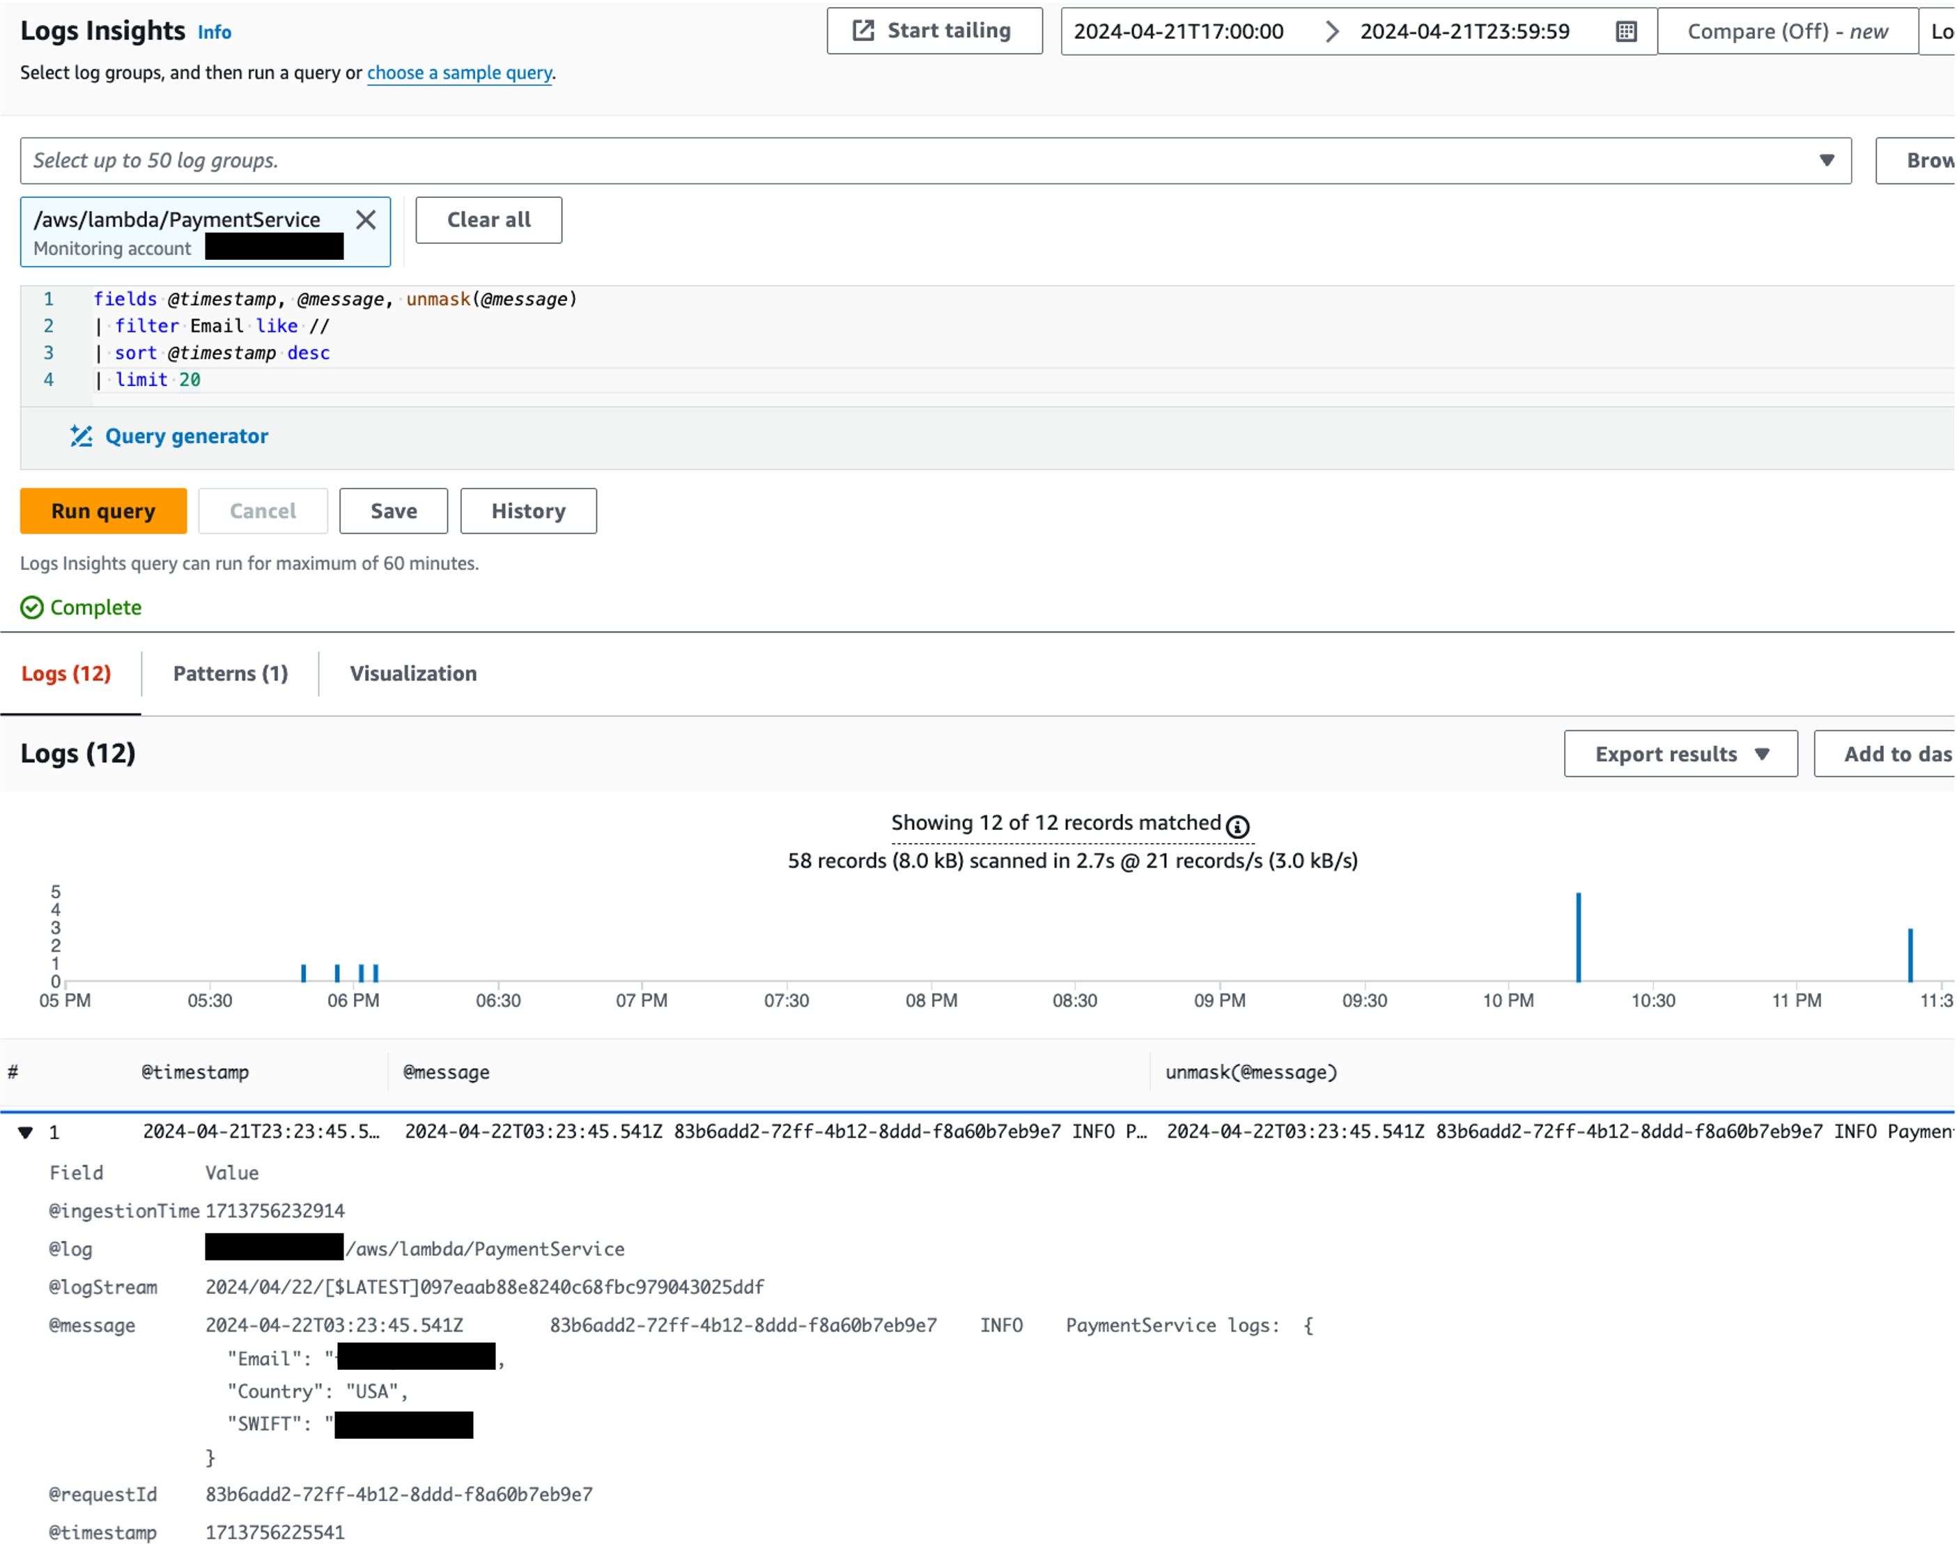
Task: Switch to the Patterns (1) tab
Action: (230, 673)
